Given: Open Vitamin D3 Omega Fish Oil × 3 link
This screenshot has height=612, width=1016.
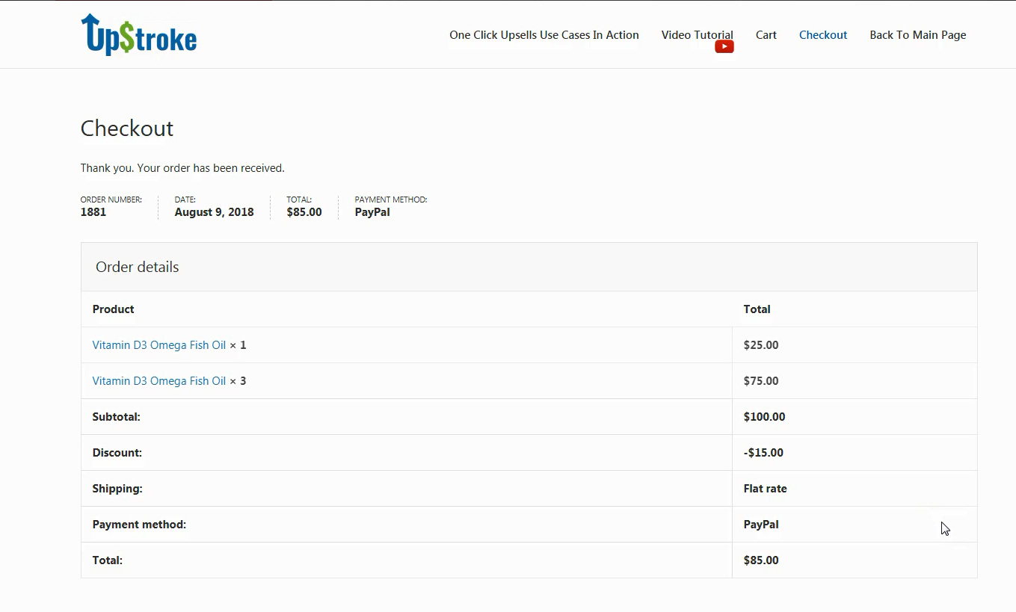Looking at the screenshot, I should pos(158,381).
